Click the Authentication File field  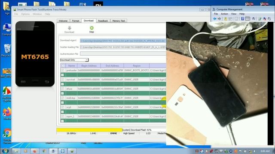[x=123, y=53]
